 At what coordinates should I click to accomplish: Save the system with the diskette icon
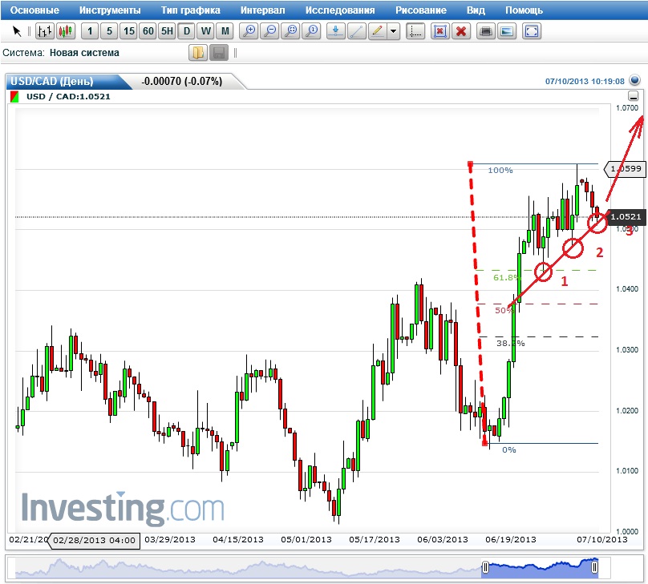pyautogui.click(x=219, y=53)
